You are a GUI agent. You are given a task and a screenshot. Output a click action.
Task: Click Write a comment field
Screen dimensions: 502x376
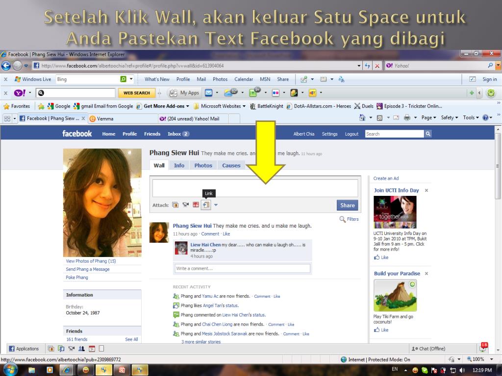242,268
